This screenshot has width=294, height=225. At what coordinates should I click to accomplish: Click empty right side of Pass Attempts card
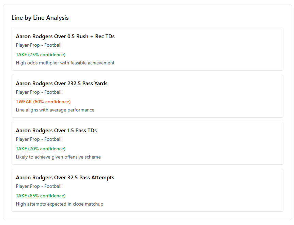click(x=221, y=190)
